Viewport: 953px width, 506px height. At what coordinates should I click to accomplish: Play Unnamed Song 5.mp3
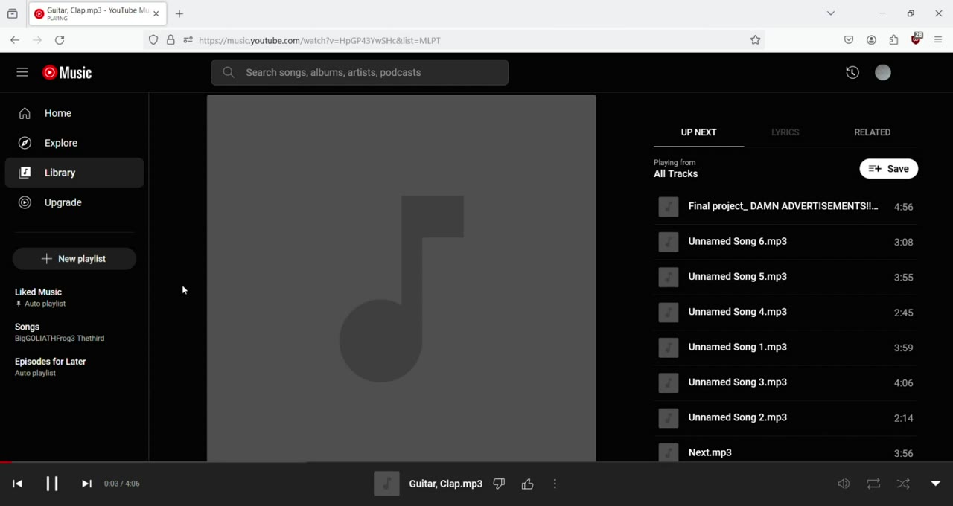pyautogui.click(x=785, y=277)
